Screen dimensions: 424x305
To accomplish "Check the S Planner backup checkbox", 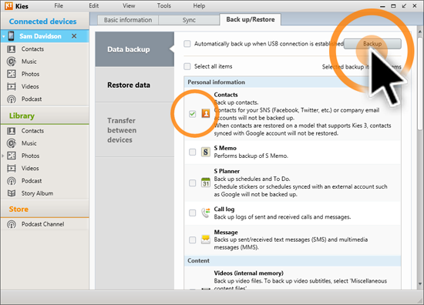I will click(192, 183).
